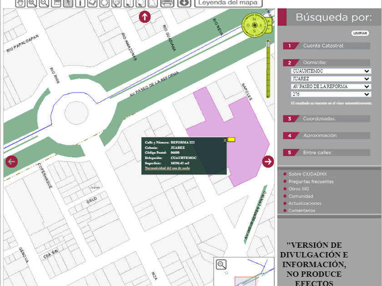Open the AV PASEO DE LA REFORMA dropdown

pyautogui.click(x=331, y=87)
